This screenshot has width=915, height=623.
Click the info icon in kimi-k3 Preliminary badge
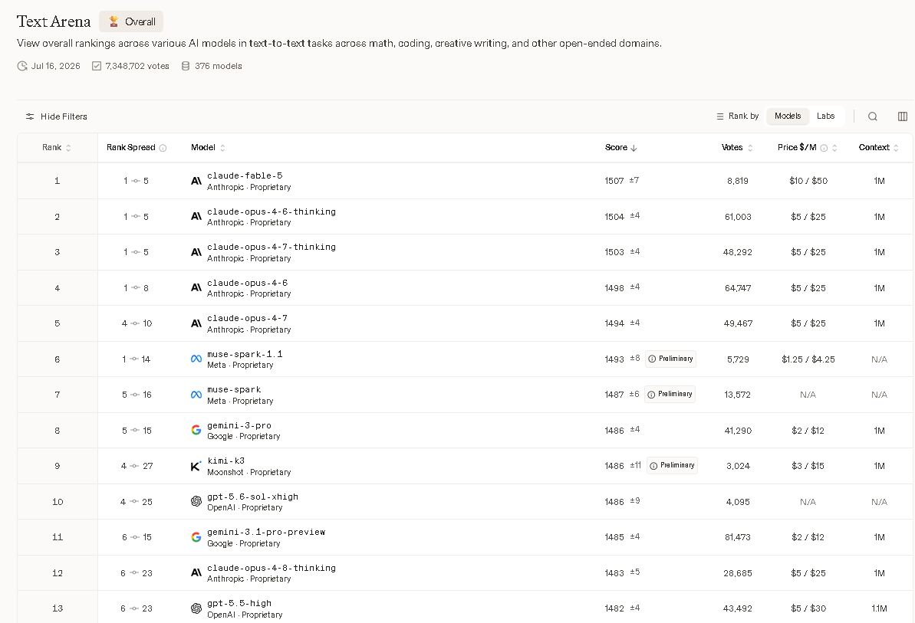pos(653,466)
